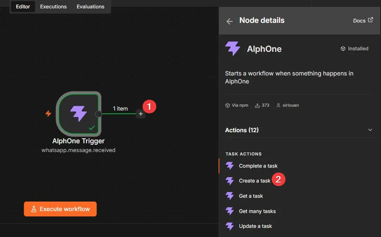Click the Via npm text
The width and height of the screenshot is (381, 237).
coord(240,105)
